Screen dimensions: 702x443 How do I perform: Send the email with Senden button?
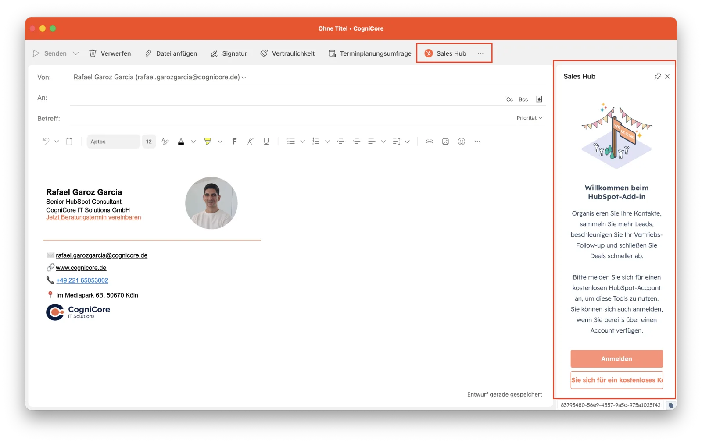point(50,53)
